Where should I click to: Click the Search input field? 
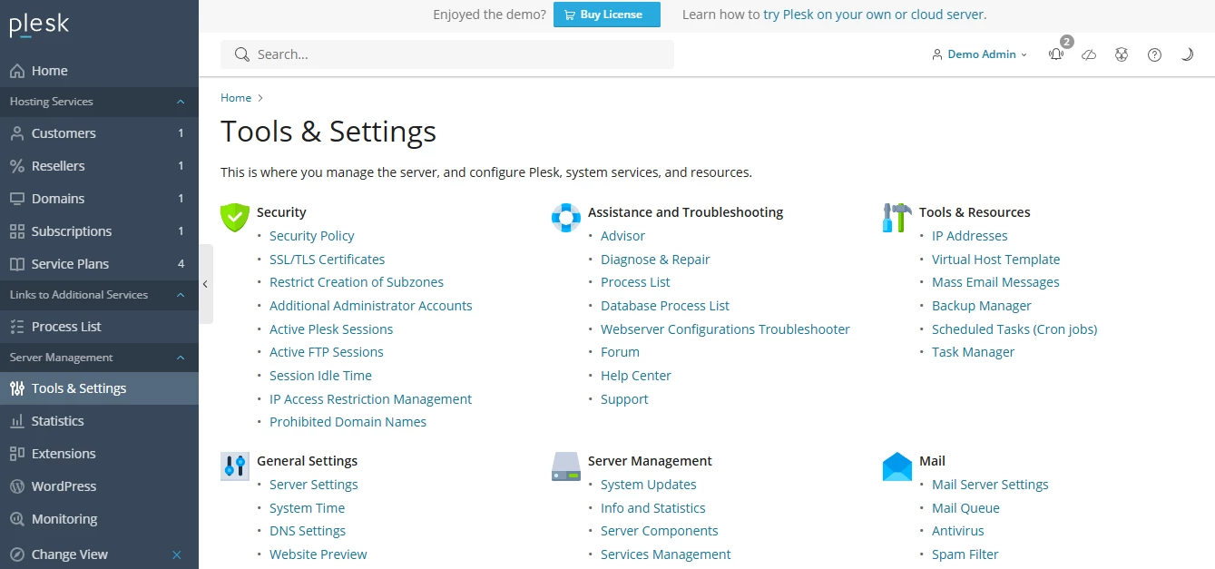[454, 54]
